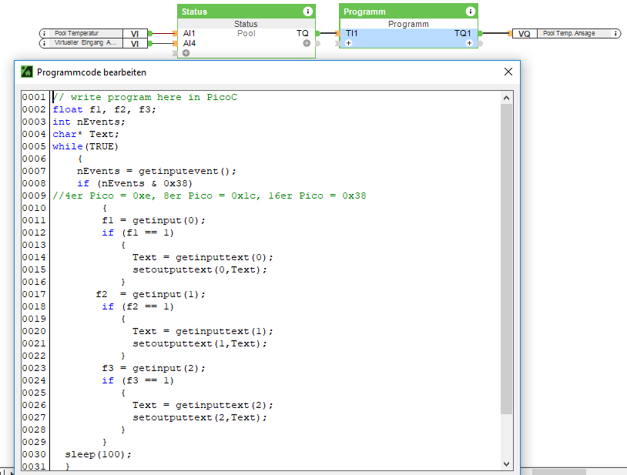Click 'nEvents = getinputevent();' line
Viewport: 627px width, 475px height.
[156, 171]
